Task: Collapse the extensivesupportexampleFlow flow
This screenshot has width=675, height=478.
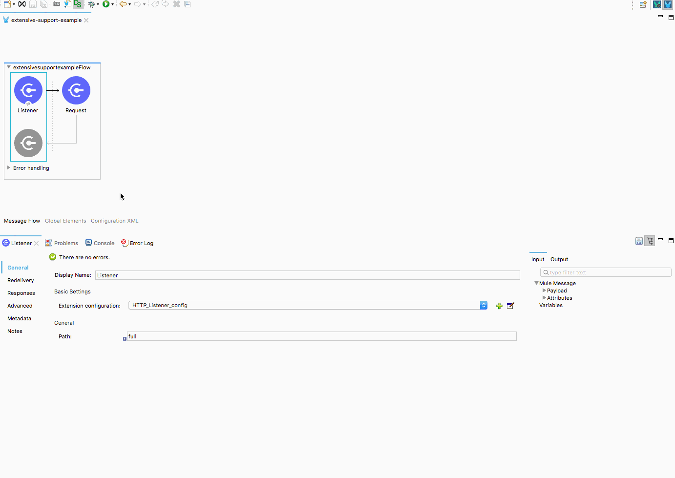Action: [9, 67]
